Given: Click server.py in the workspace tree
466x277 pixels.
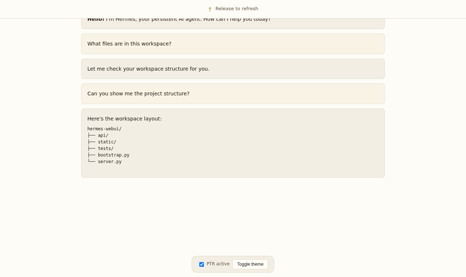Looking at the screenshot, I should 110,162.
